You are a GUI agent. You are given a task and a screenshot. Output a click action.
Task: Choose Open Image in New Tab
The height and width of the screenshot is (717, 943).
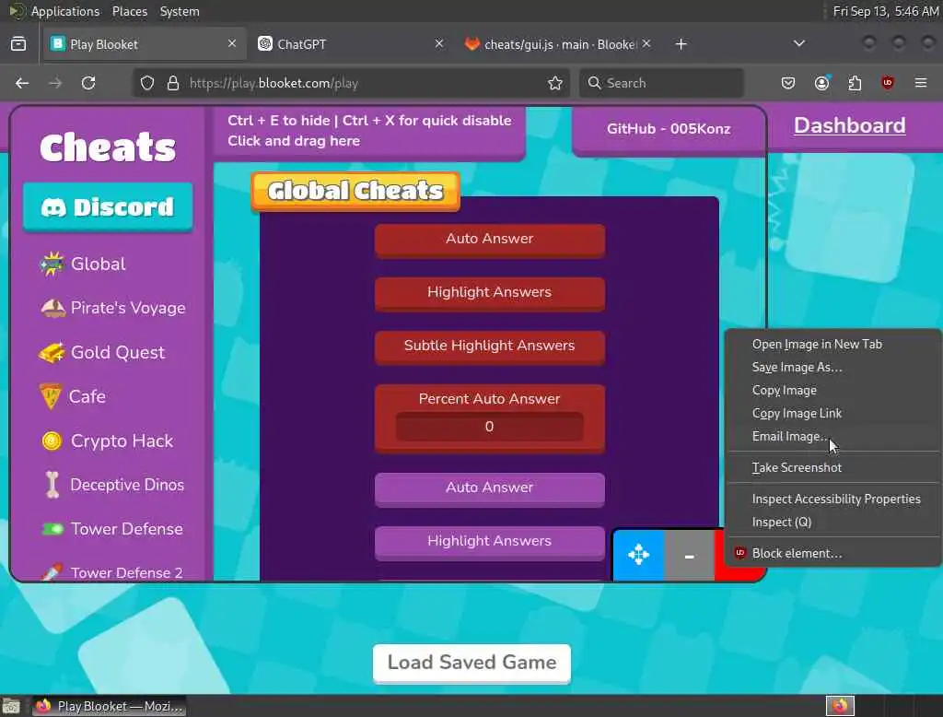(x=832, y=345)
